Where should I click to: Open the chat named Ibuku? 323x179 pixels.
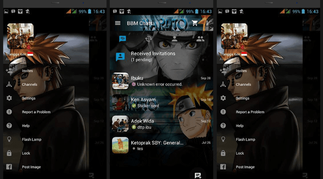pyautogui.click(x=161, y=81)
